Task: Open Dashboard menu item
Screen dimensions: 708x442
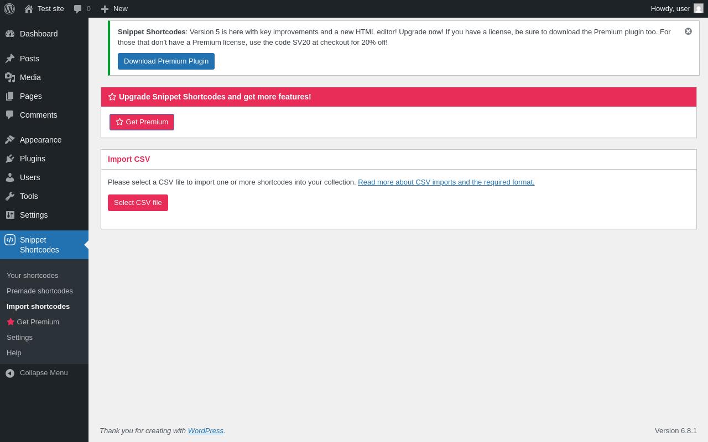Action: [39, 34]
